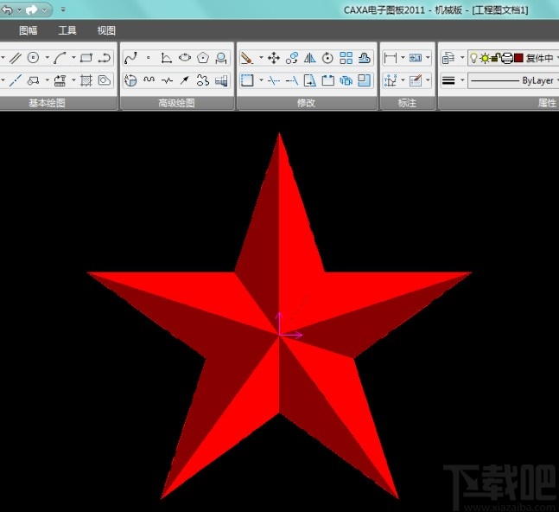Select the extend line tool
Image resolution: width=559 pixels, height=512 pixels.
(292, 80)
